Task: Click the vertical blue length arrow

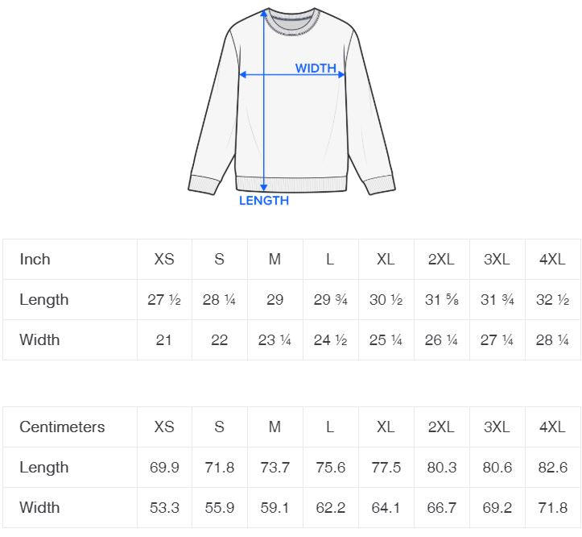Action: (x=264, y=121)
